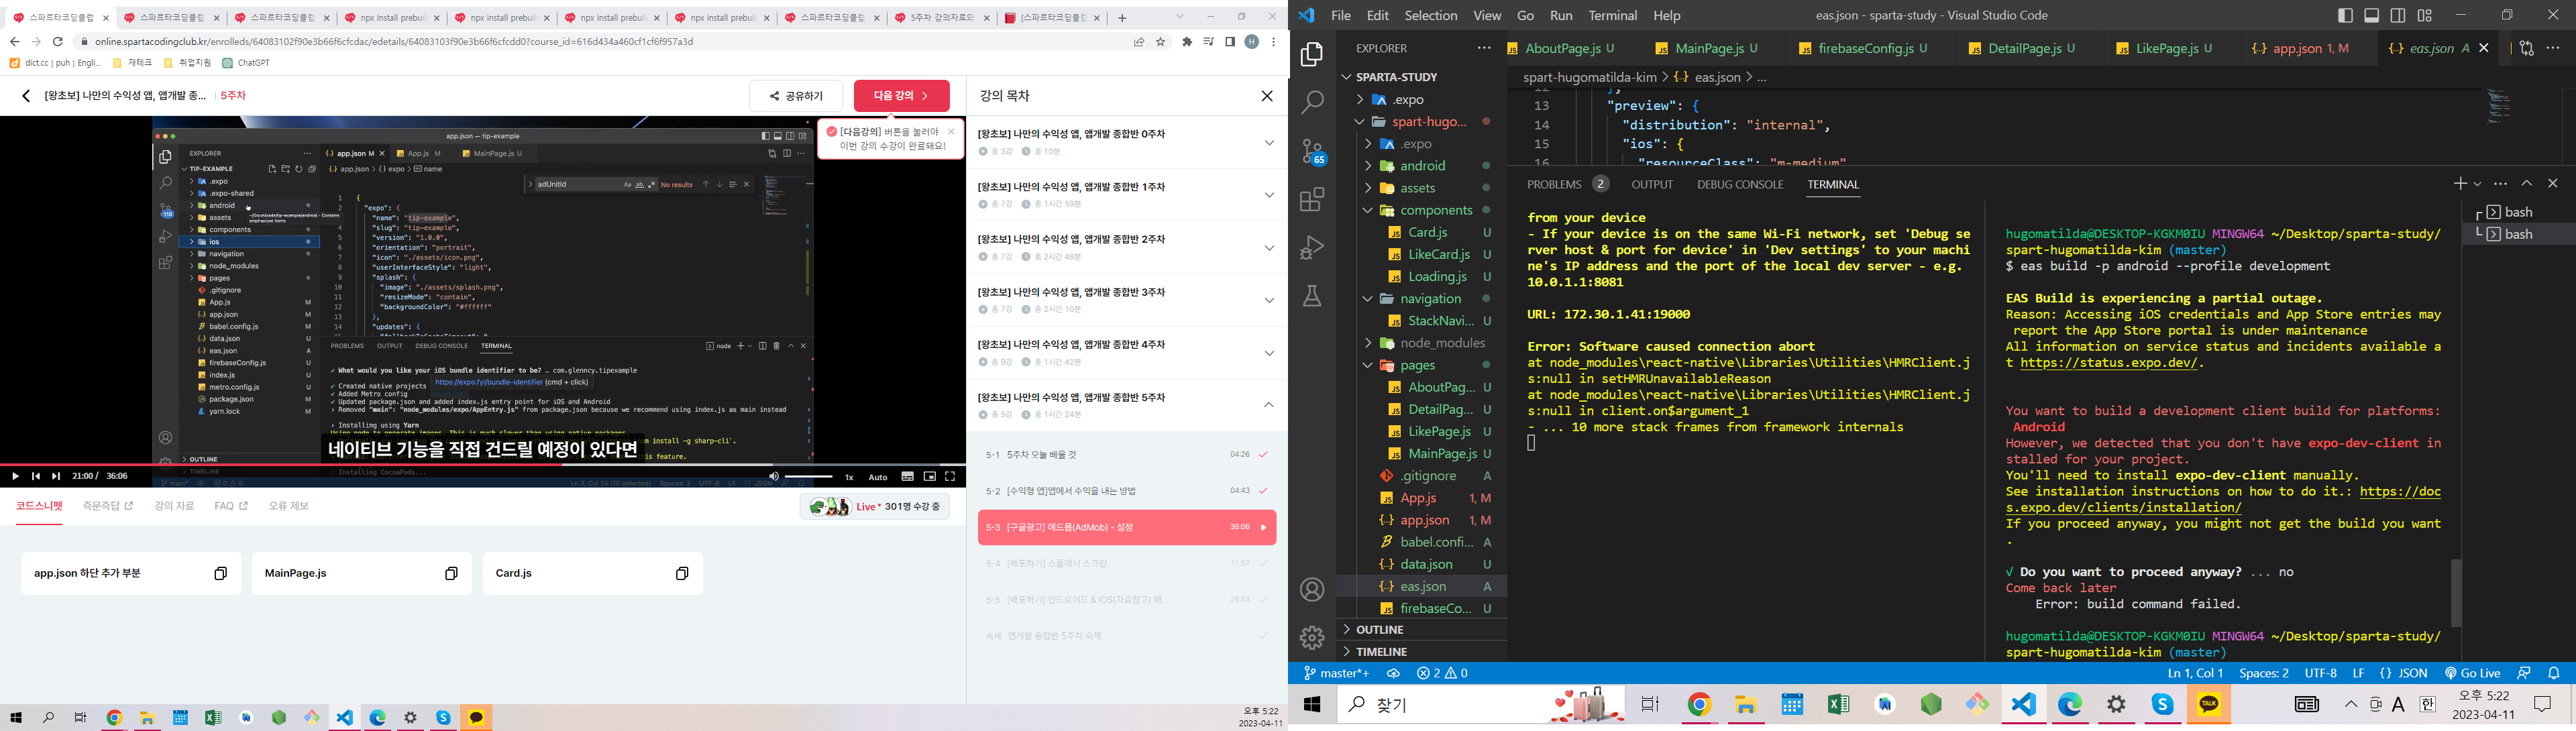Expand the OUTLINE section in VS Code
The height and width of the screenshot is (731, 2576).
pyautogui.click(x=1421, y=629)
